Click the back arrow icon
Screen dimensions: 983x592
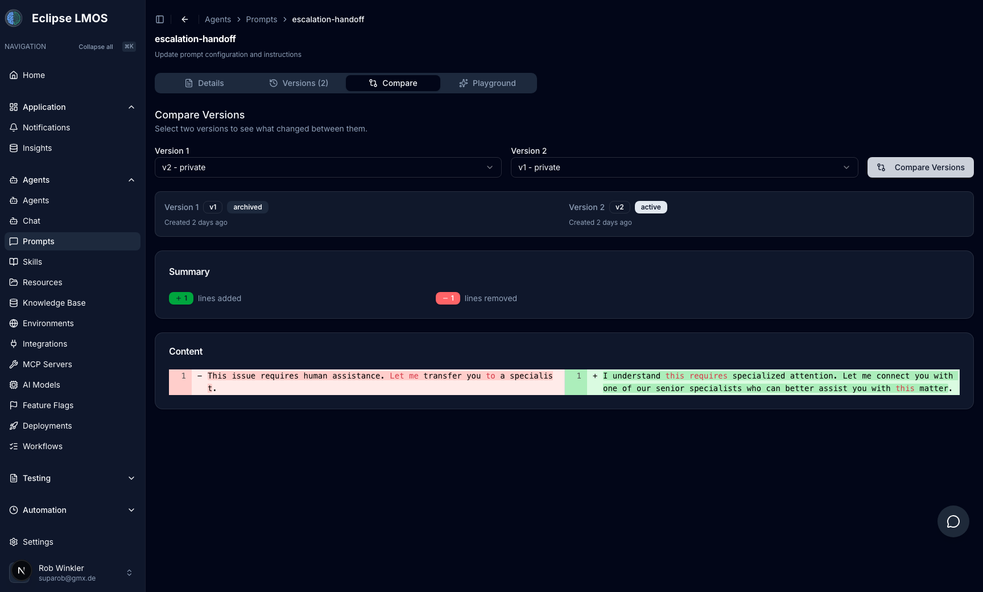185,19
